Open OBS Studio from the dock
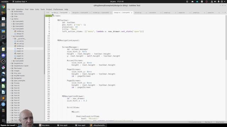The height and width of the screenshot is (127, 227). point(3,61)
